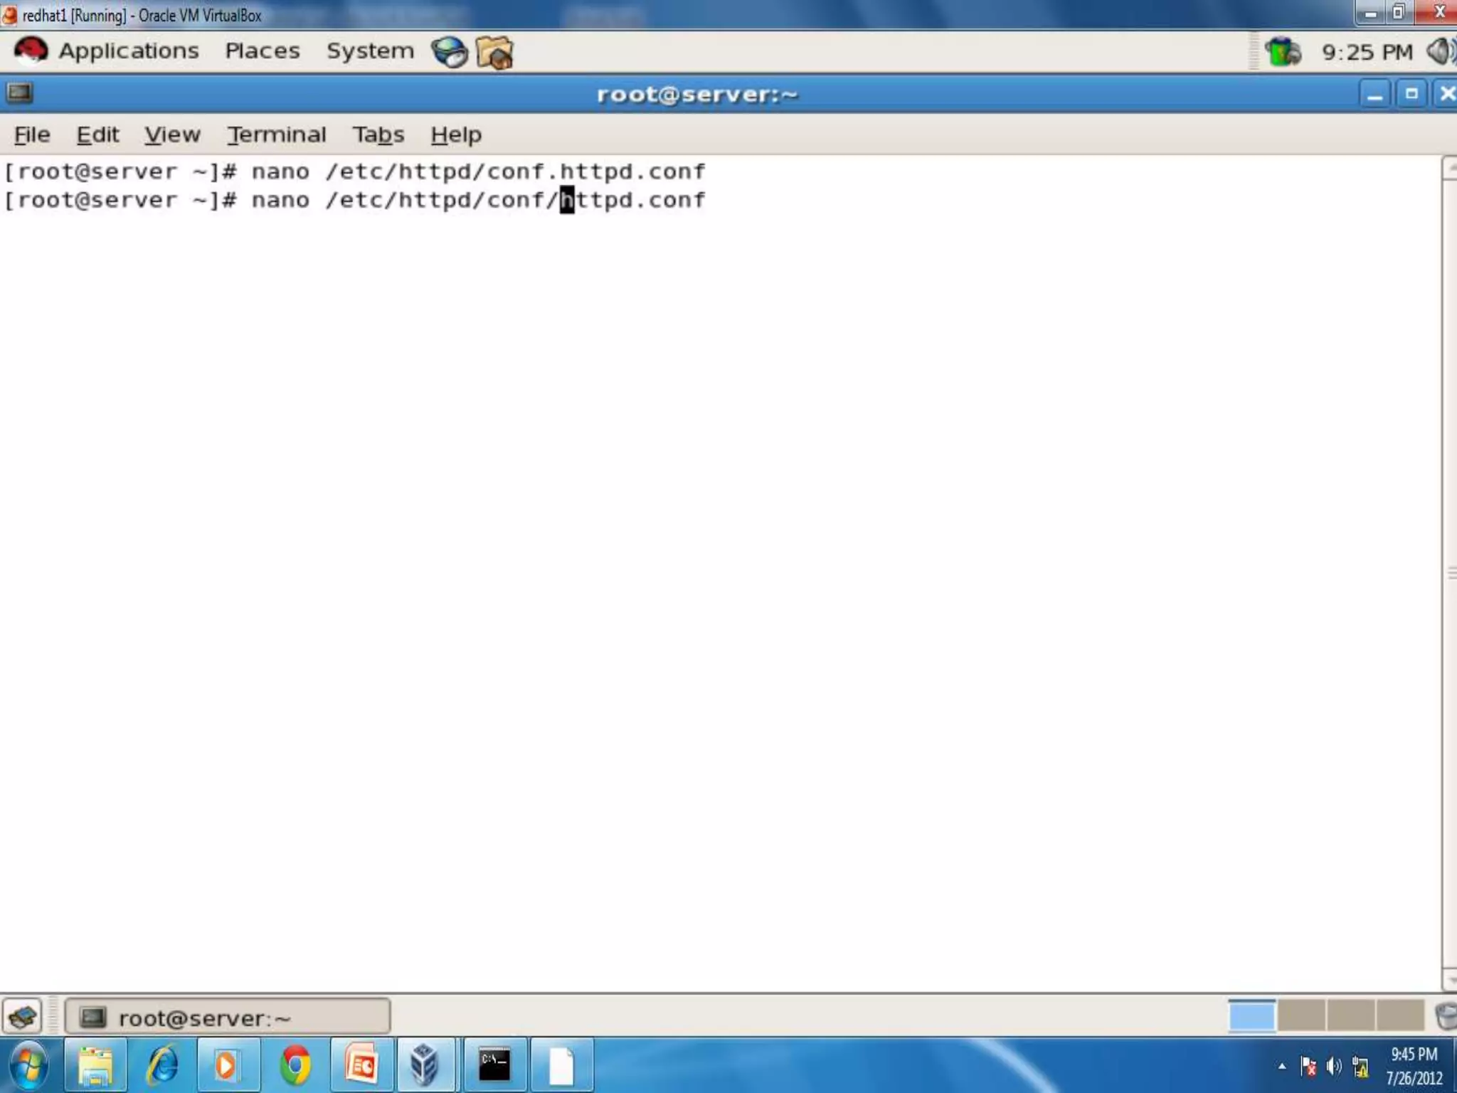Switch to the second workspace in the switcher
Screen dimensions: 1457x1093
(1300, 1016)
